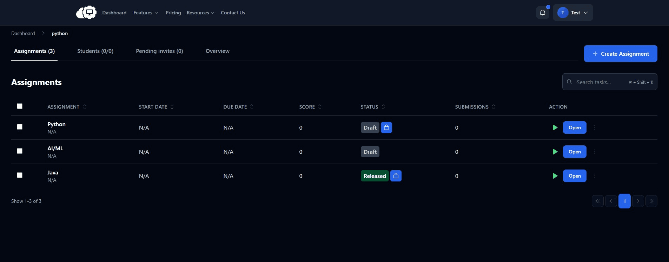
Task: Select page 1 in pagination
Action: pyautogui.click(x=624, y=201)
